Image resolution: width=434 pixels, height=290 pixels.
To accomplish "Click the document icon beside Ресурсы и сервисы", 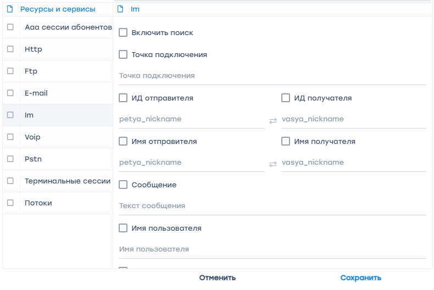I will (9, 9).
